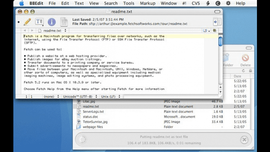Click the scroll down arrow in BBEdit window

coord(220,92)
